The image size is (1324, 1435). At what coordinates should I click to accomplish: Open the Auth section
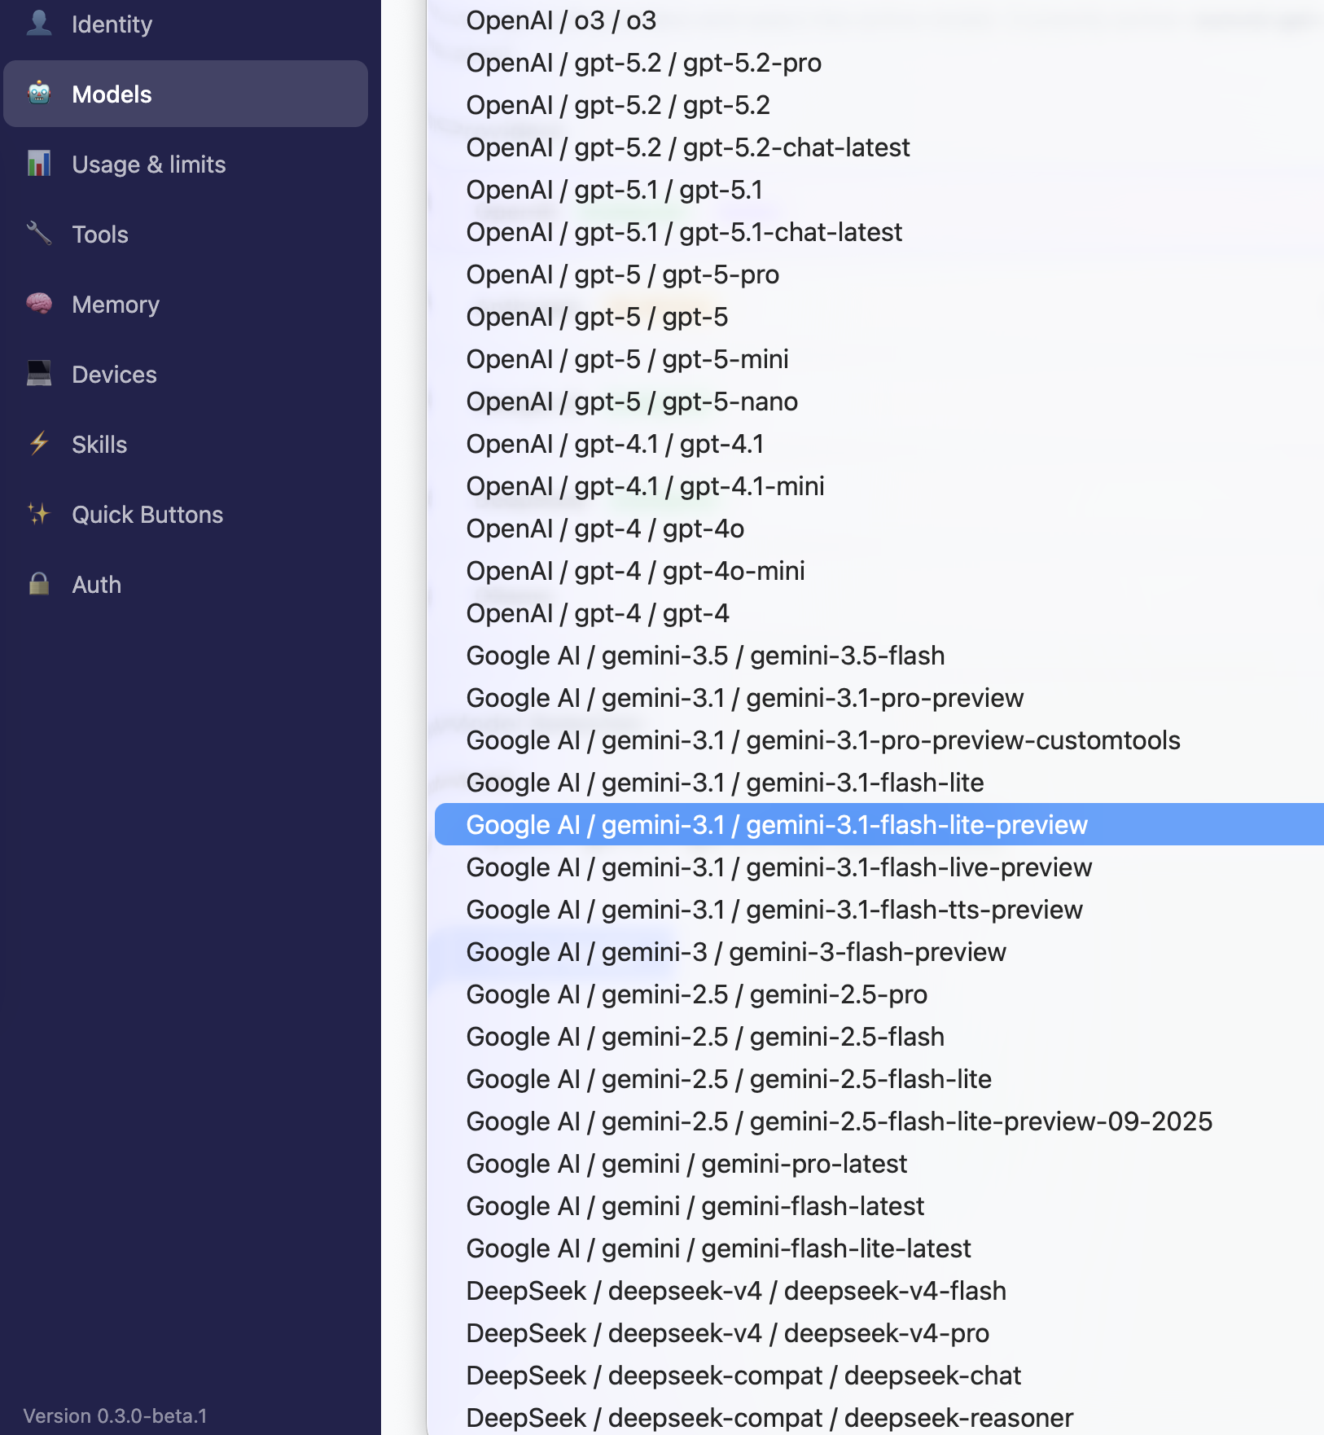pos(186,584)
